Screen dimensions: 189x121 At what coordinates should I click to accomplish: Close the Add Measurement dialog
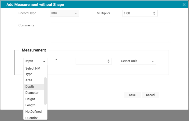(x=184, y=5)
